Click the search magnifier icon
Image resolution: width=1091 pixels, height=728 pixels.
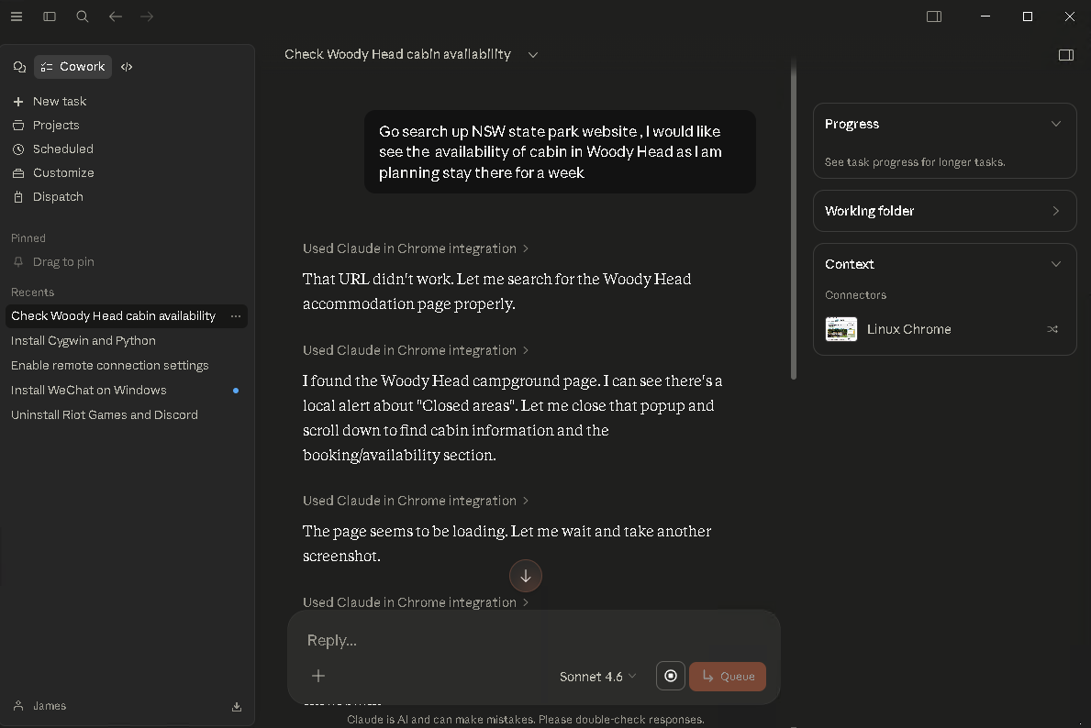click(83, 17)
